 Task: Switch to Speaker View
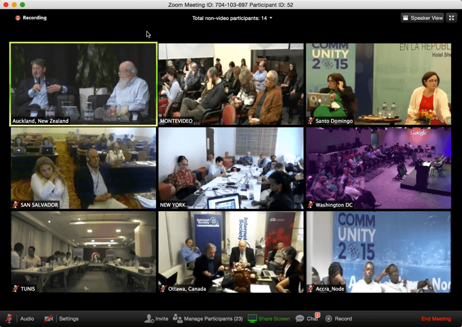422,18
